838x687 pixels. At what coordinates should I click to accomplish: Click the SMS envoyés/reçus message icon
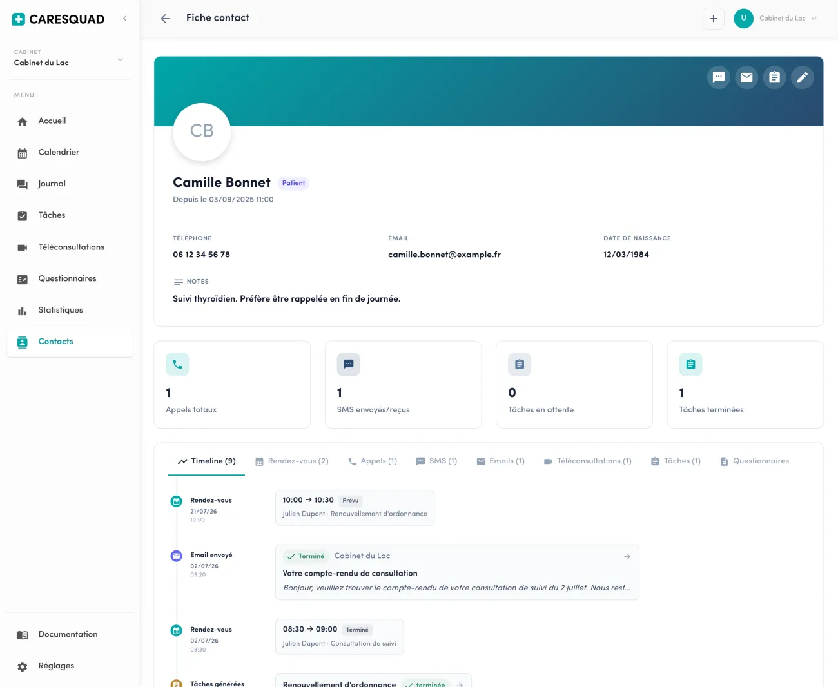click(349, 364)
